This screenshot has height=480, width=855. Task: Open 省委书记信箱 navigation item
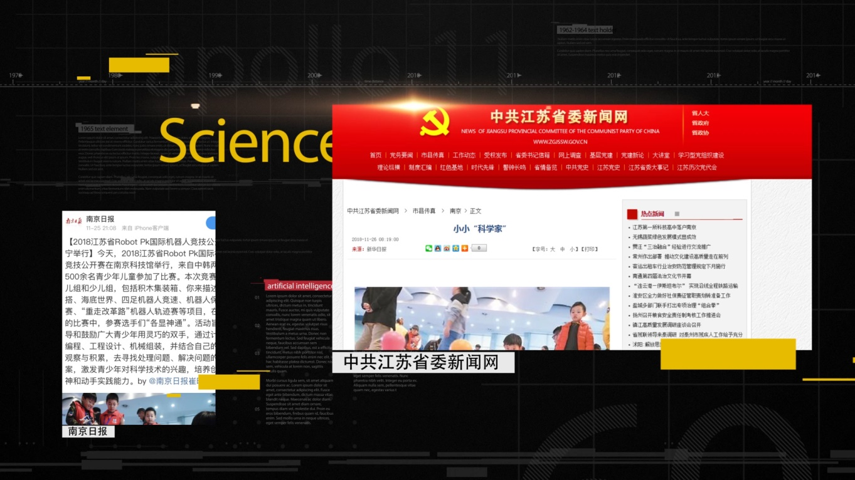(x=533, y=155)
